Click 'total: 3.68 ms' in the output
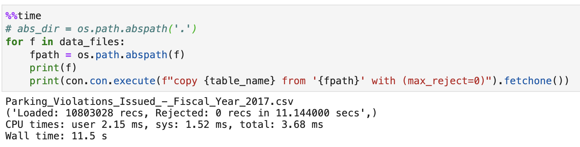580x147 pixels. (x=281, y=125)
